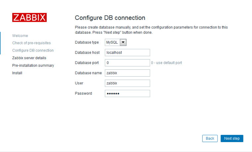Jump to Zabbix server details step
Viewport: 252px width, 152px height.
29,58
